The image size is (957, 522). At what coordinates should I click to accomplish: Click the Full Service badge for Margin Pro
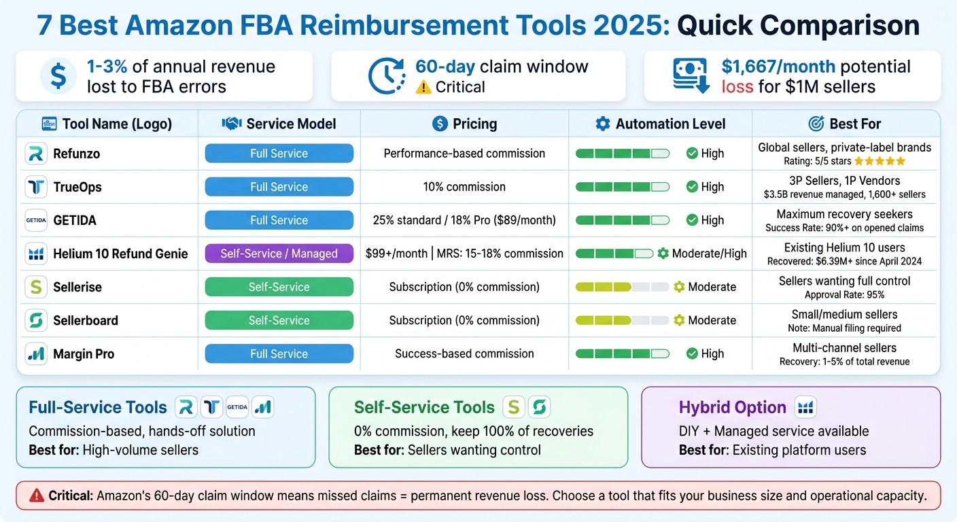click(279, 353)
